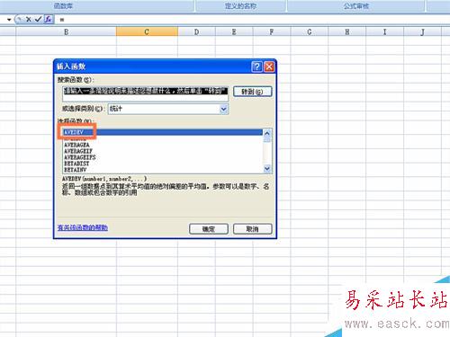Select column E header
The height and width of the screenshot is (337, 450).
pos(234,31)
